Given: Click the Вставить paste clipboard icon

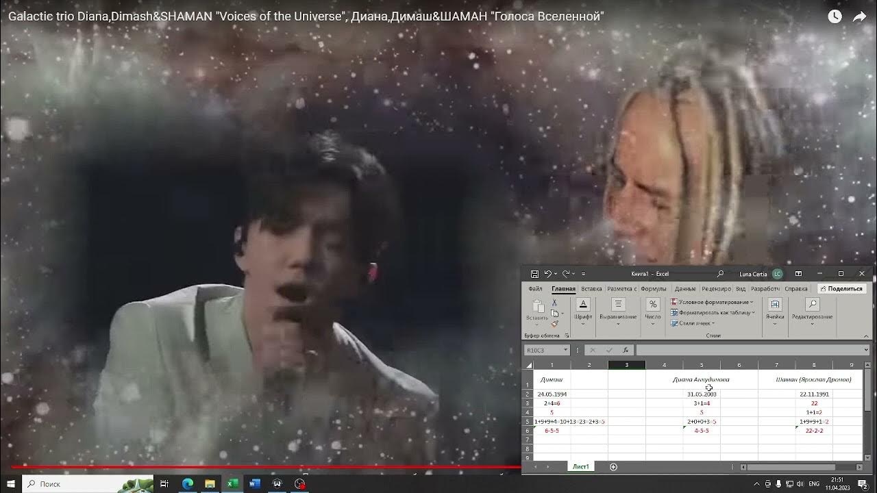Looking at the screenshot, I should pyautogui.click(x=537, y=306).
